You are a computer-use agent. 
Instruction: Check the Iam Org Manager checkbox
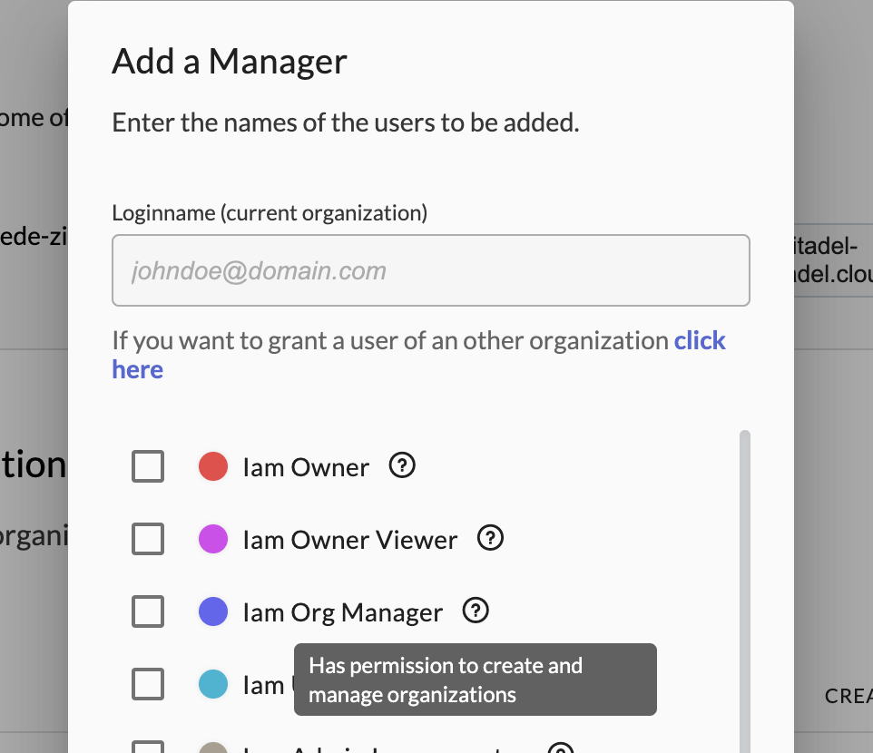click(148, 611)
